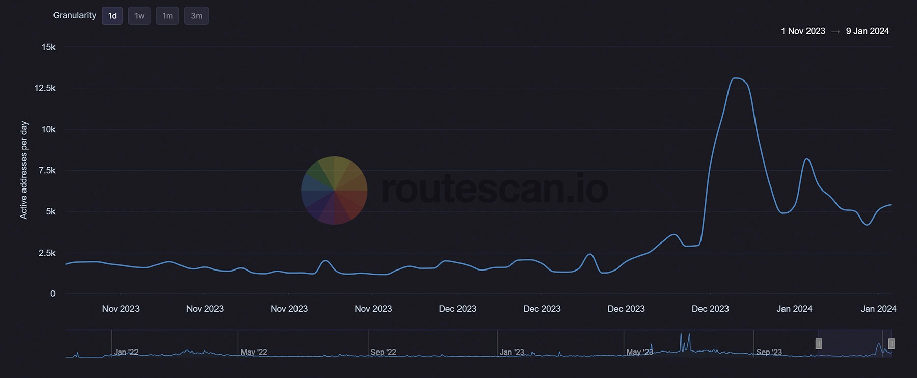Click the 2.5k y-axis label
917x378 pixels.
tap(47, 253)
